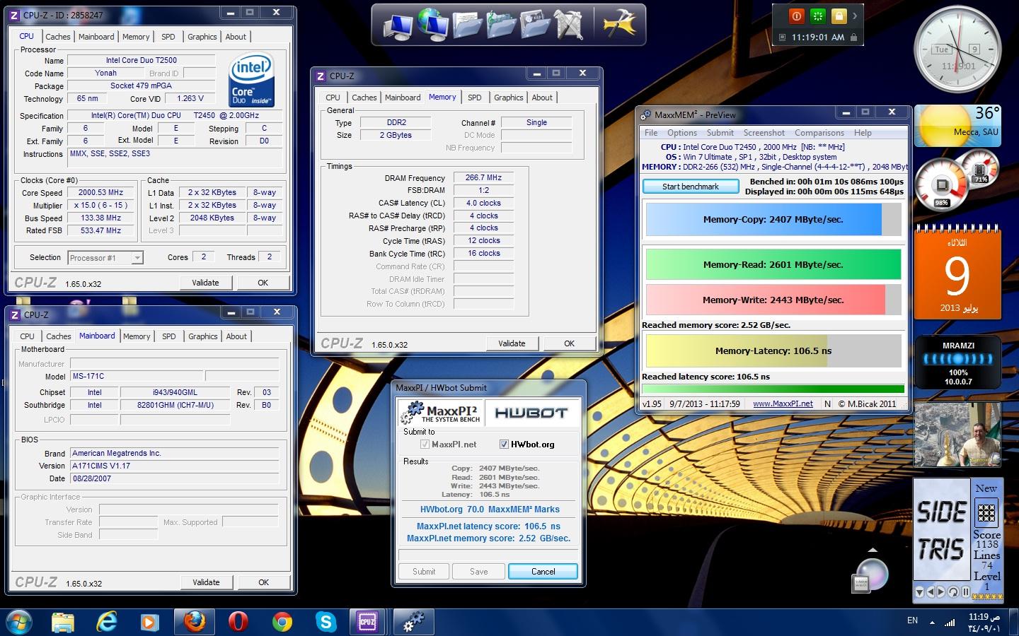This screenshot has height=636, width=1019.
Task: Switch to MaxxMEM gears taskbar button
Action: 413,621
